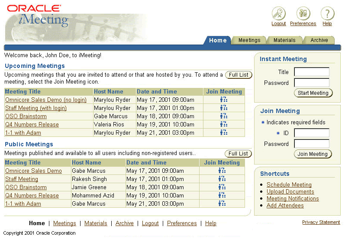This screenshot has width=345, height=239.
Task: Open Staff Meeting (with login) link
Action: click(x=36, y=108)
